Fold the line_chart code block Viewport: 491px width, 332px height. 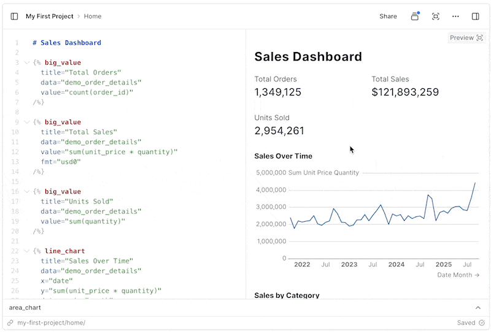click(26, 251)
